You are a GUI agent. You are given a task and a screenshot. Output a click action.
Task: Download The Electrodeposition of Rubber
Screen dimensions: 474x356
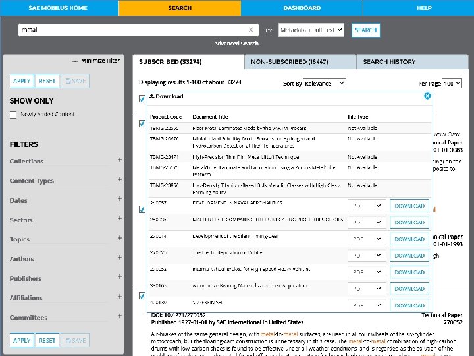[409, 256]
